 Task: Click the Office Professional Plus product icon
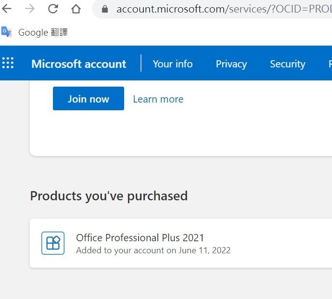click(53, 243)
